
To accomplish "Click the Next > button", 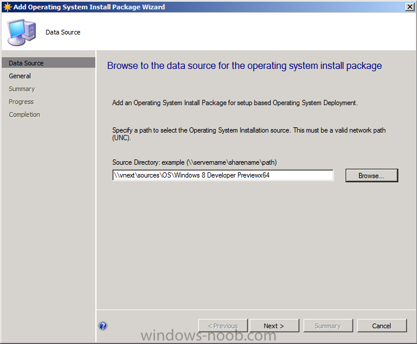I will pos(274,326).
